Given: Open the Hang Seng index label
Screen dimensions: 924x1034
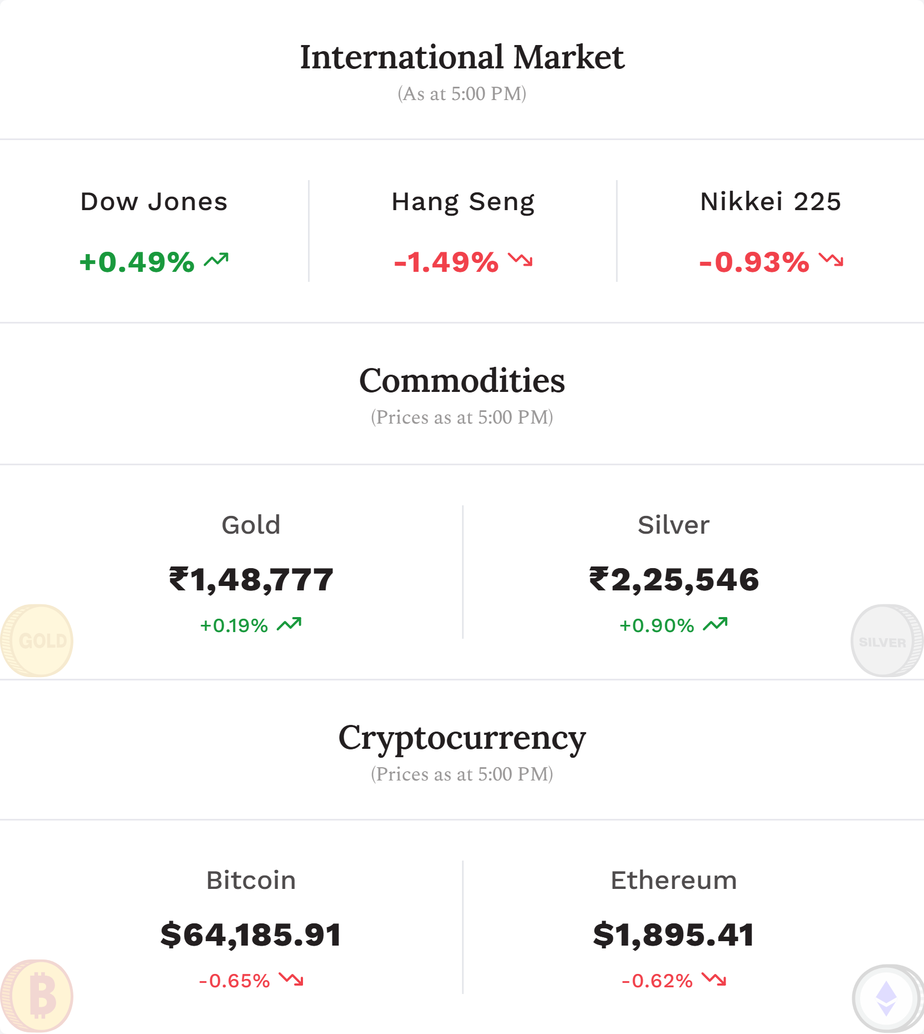Looking at the screenshot, I should coord(463,202).
